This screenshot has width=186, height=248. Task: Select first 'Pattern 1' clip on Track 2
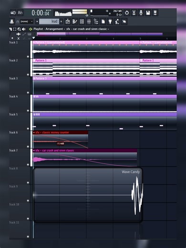pos(86,68)
